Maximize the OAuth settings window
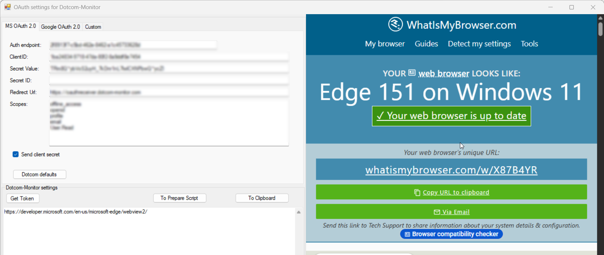The image size is (604, 255). point(572,7)
